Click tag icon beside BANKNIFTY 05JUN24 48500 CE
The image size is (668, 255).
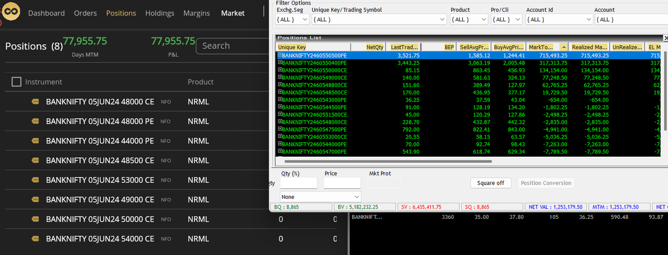[x=36, y=161]
